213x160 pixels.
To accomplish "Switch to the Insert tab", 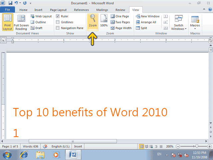I will (38, 10).
